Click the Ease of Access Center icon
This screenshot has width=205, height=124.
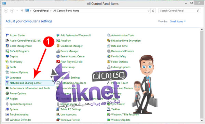[58, 56]
